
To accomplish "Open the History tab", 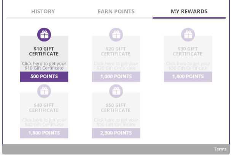I will point(43,11).
